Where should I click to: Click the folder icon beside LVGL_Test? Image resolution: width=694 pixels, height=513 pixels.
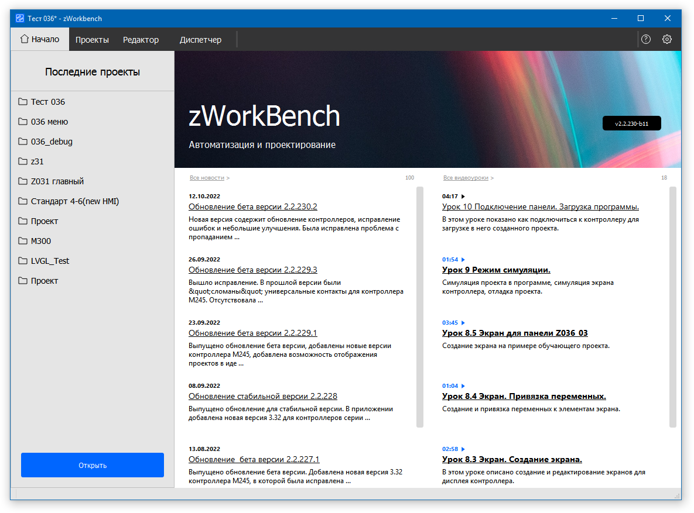(x=23, y=261)
